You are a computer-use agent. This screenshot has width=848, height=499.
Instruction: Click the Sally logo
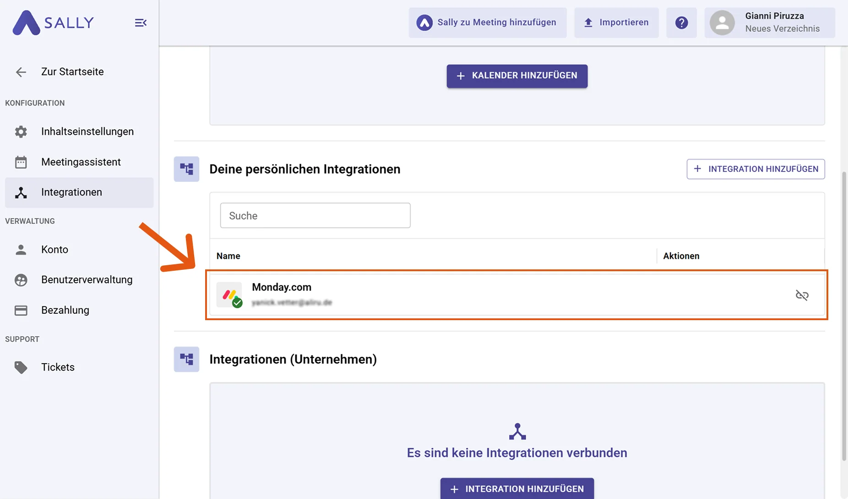pyautogui.click(x=53, y=22)
